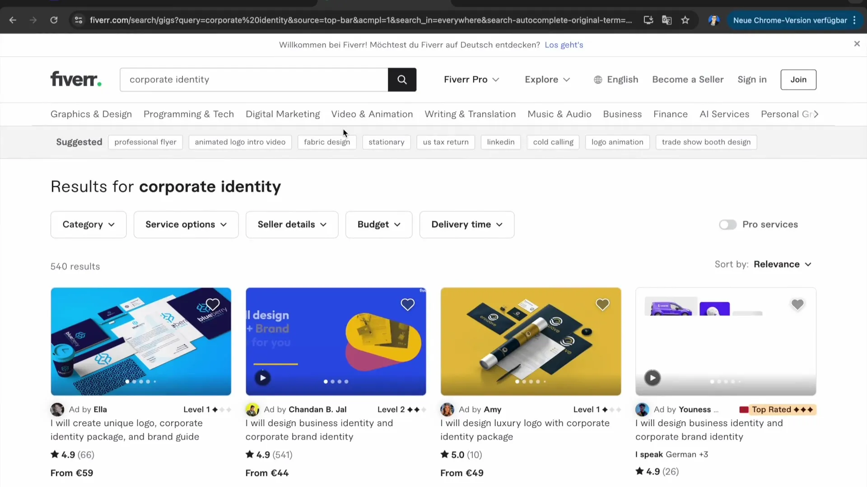Like the Chandan B. Jal gig heart
The image size is (867, 487).
click(x=407, y=305)
